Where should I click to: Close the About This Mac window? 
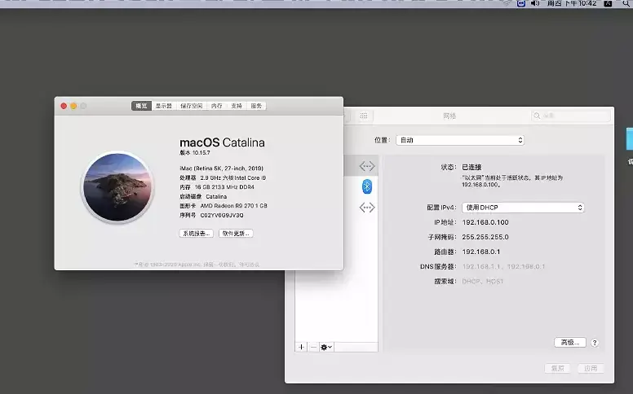(64, 106)
